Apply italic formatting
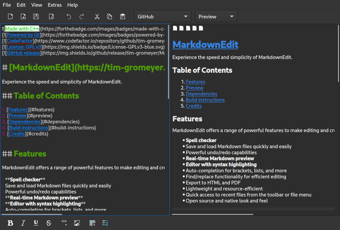This screenshot has height=230, width=340. (x=23, y=223)
